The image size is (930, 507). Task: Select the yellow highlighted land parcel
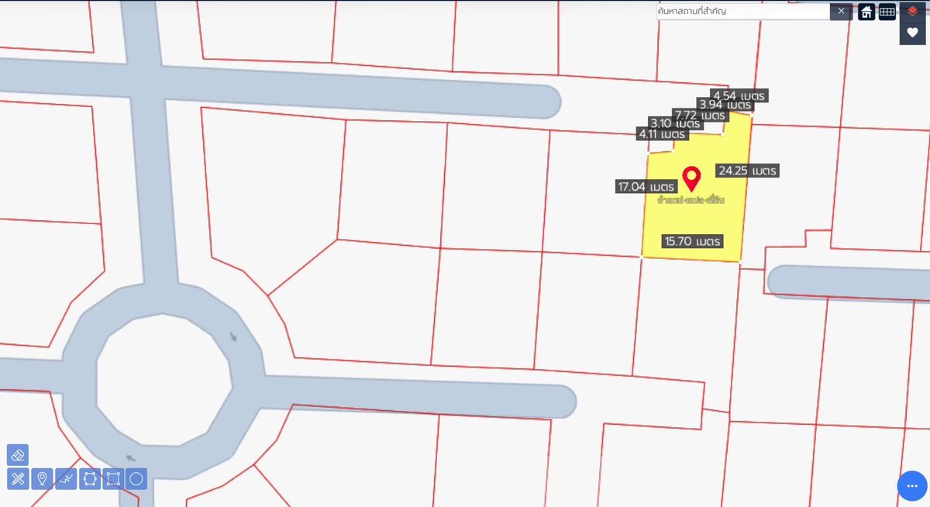(x=697, y=221)
